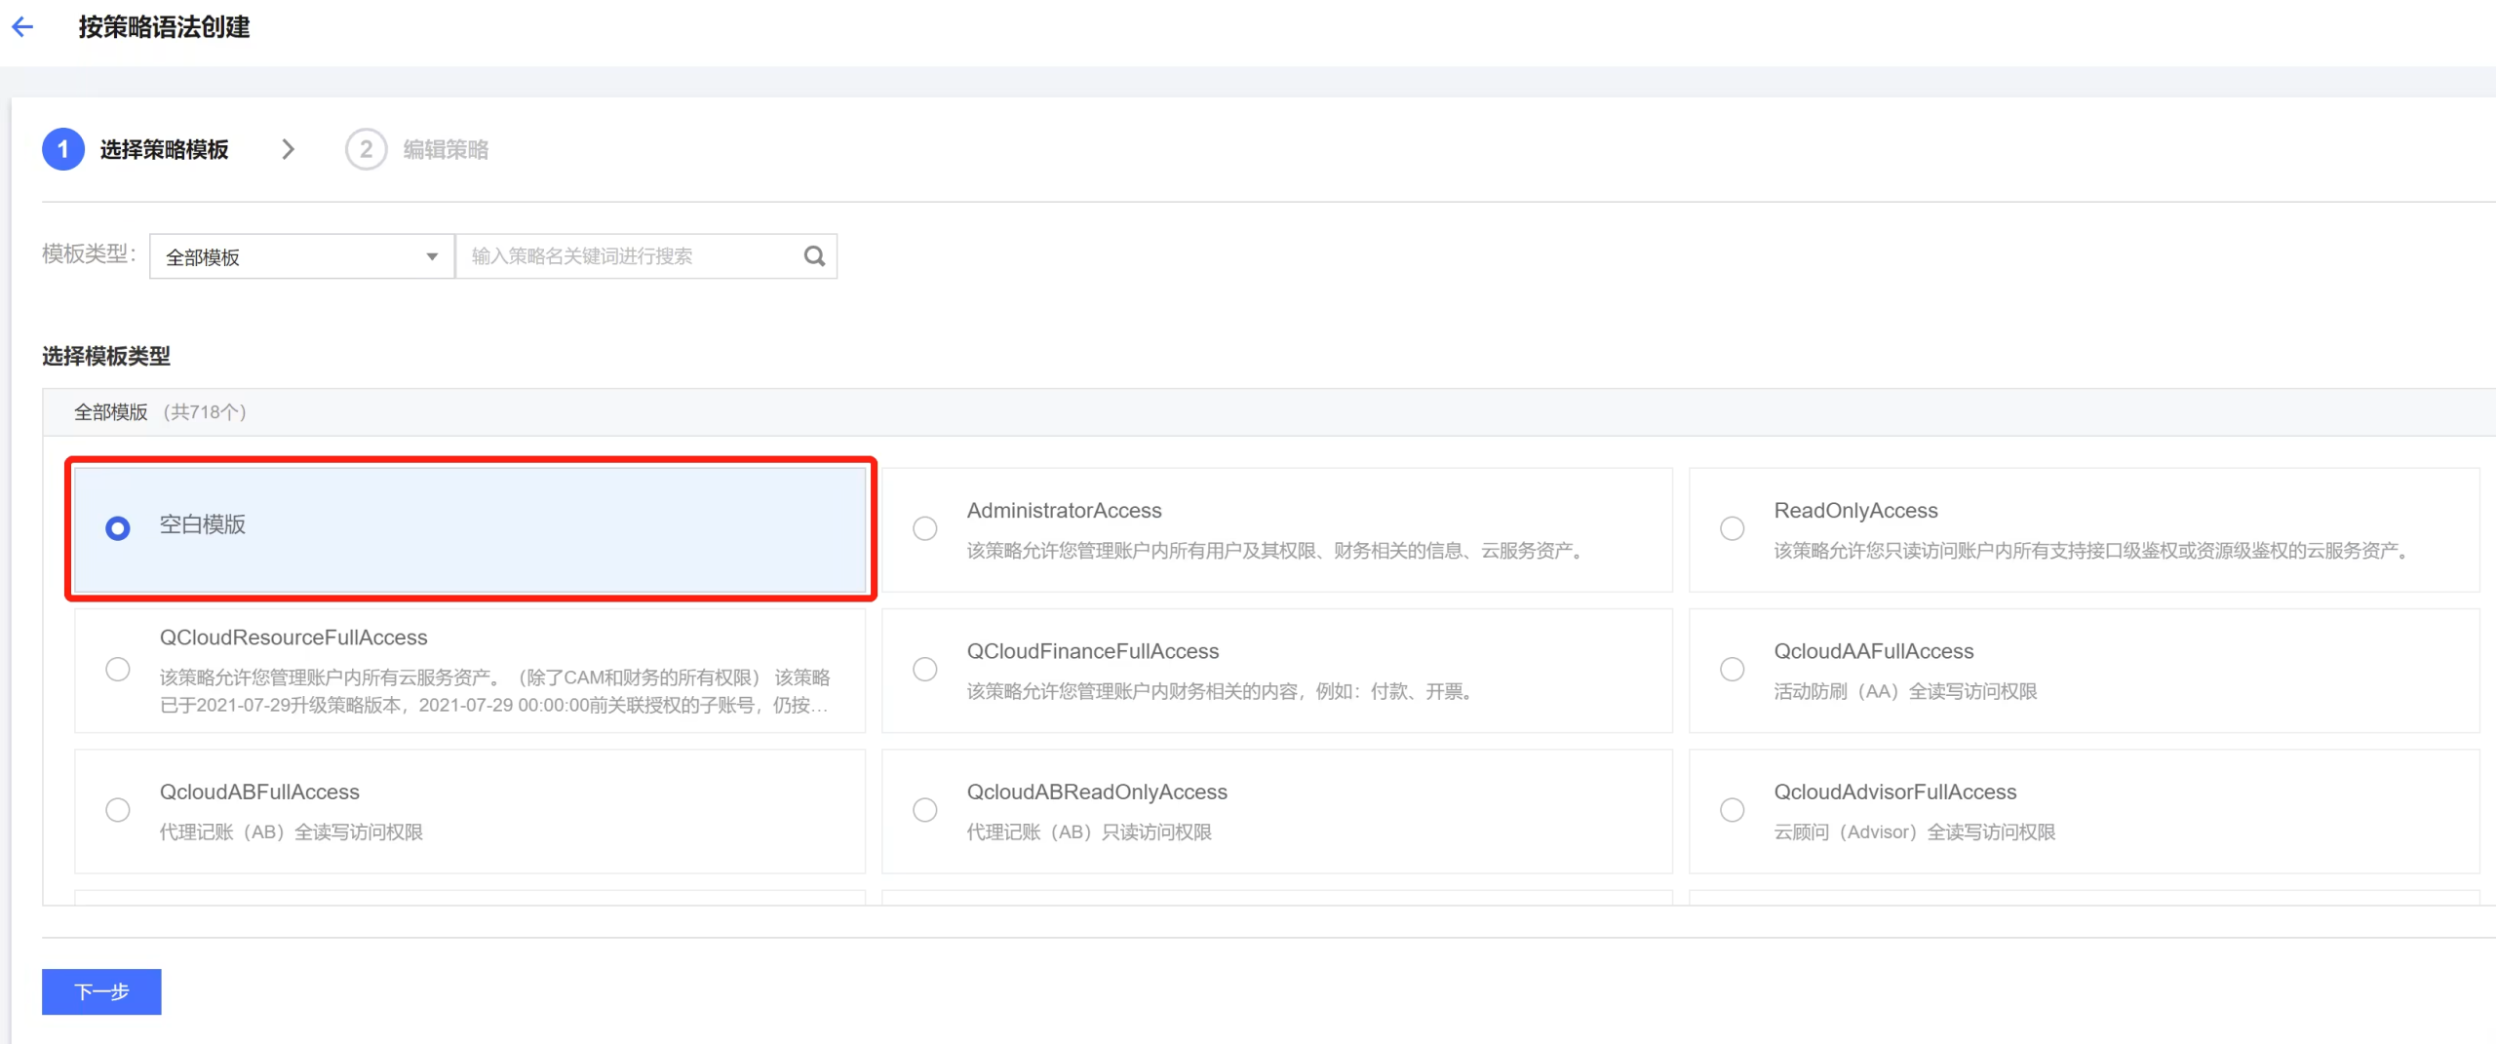Click the 全部模版 (共718个) list header
The height and width of the screenshot is (1044, 2496).
(160, 412)
